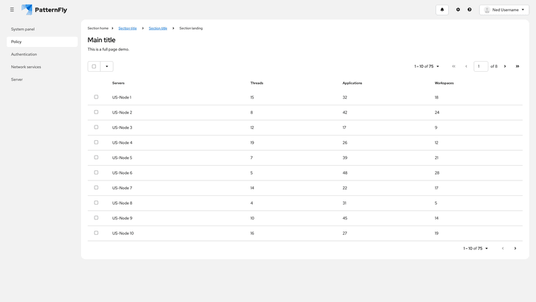This screenshot has height=302, width=536.
Task: Expand the bulk select dropdown arrow
Action: click(x=107, y=66)
